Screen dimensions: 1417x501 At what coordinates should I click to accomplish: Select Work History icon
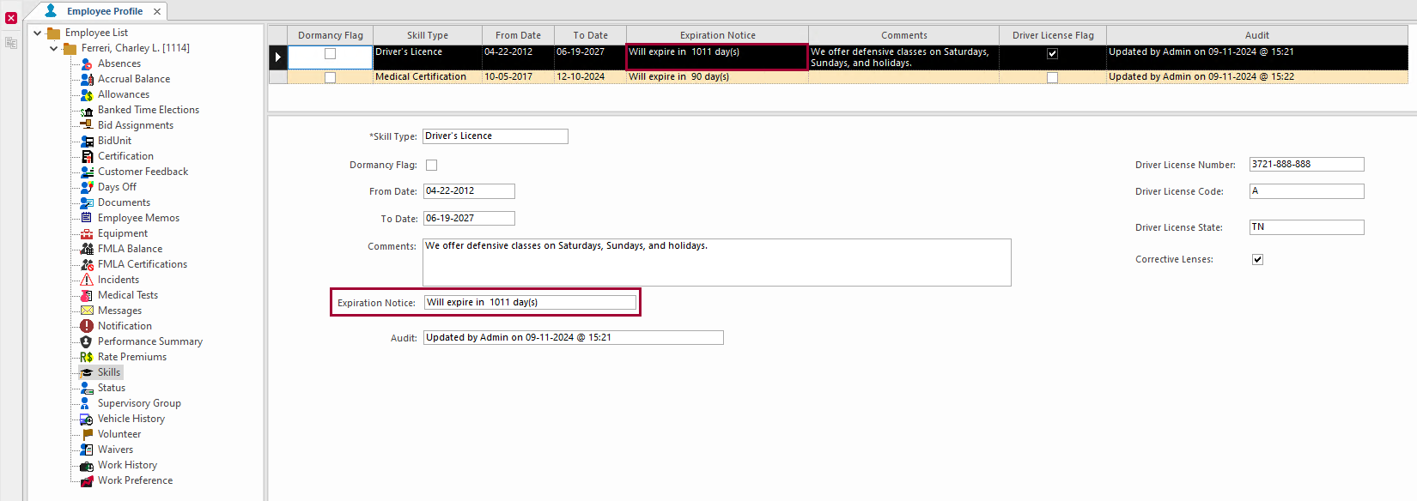click(87, 465)
